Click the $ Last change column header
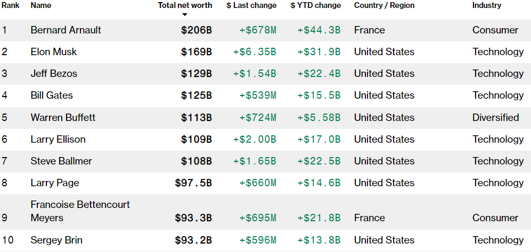 [251, 5]
